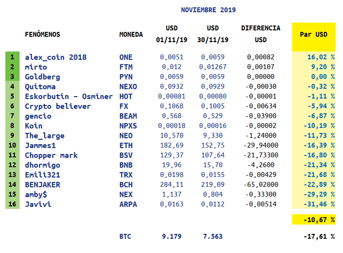Screen dimensions: 343x253
Task: Click the MONEDA column header
Action: pos(131,34)
